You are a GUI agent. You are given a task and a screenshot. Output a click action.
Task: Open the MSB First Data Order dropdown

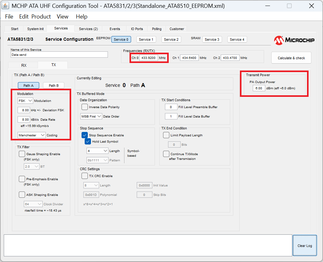coord(91,116)
